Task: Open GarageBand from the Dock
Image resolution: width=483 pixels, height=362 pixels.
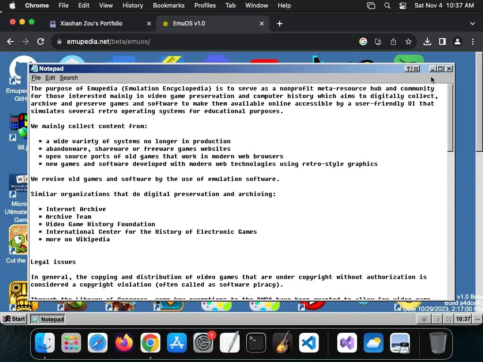Action: tap(283, 343)
